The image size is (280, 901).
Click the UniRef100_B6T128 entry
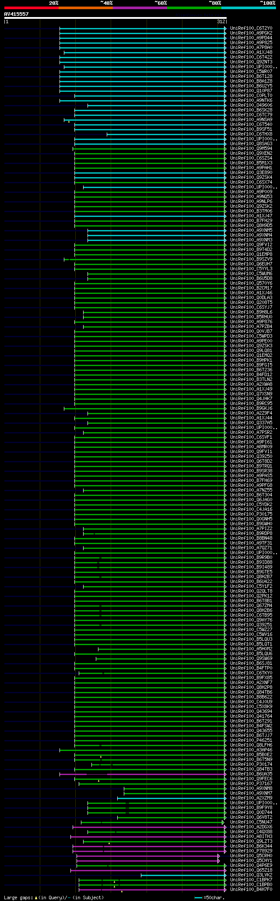tap(251, 77)
